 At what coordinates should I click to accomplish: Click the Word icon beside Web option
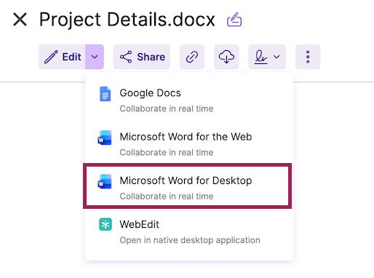(105, 138)
